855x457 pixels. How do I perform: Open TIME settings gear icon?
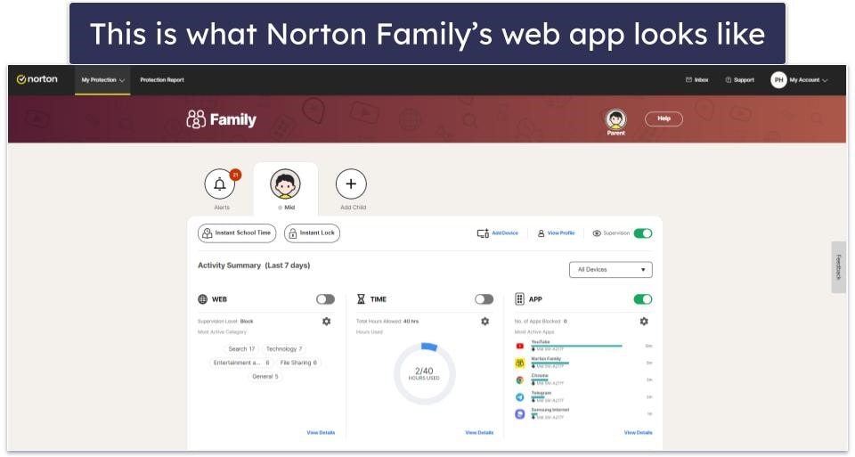click(484, 322)
